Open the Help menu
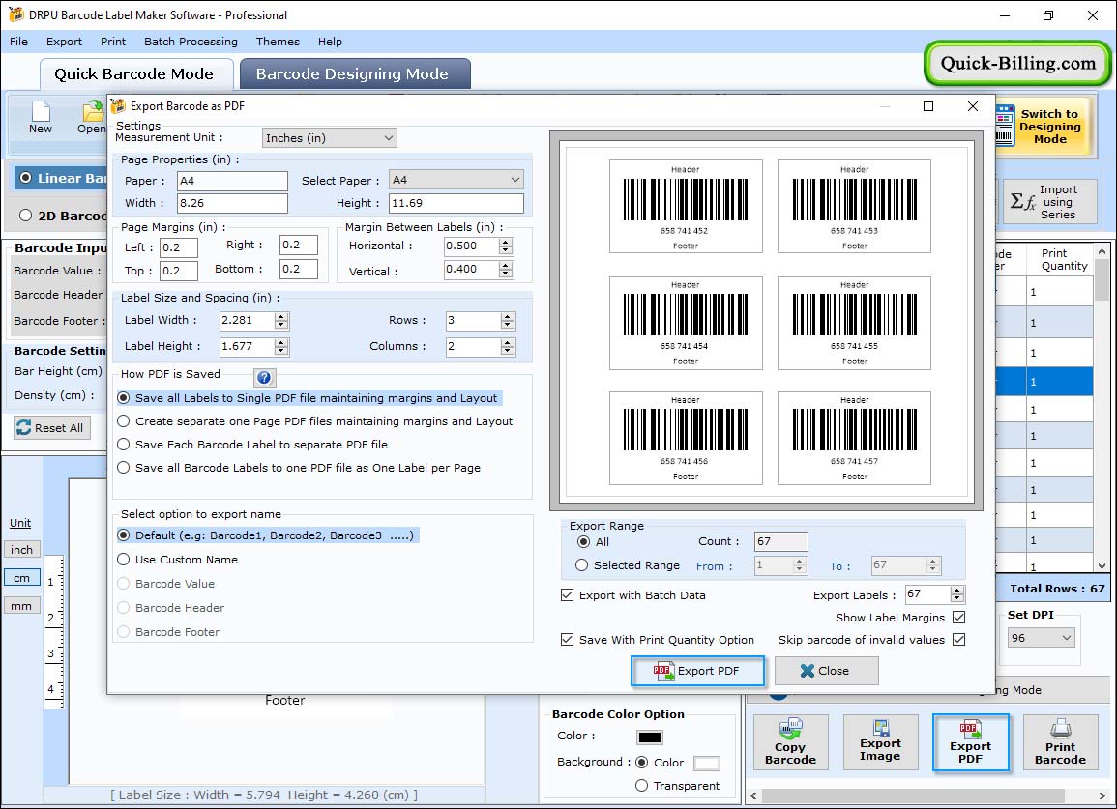 (330, 42)
